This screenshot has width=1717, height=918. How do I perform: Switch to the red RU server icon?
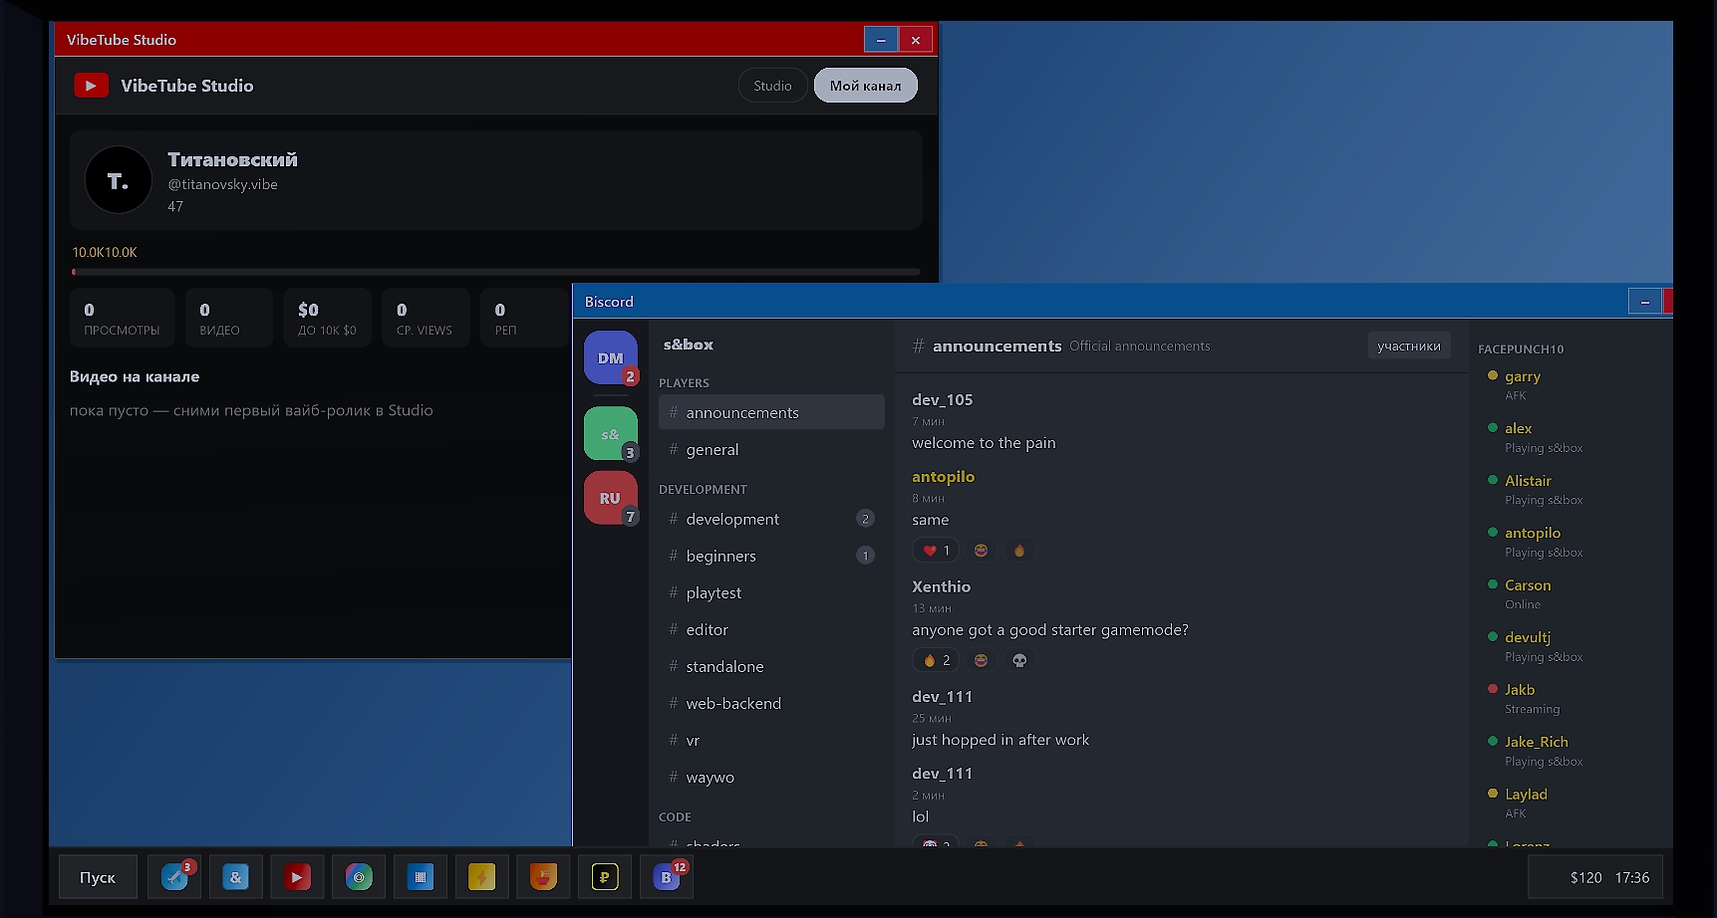(611, 498)
